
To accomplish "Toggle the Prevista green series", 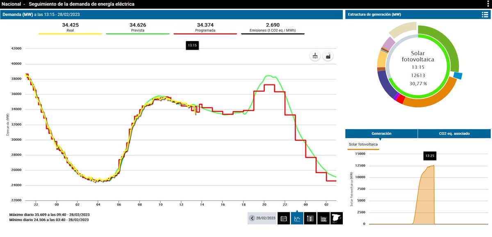I will pyautogui.click(x=138, y=28).
